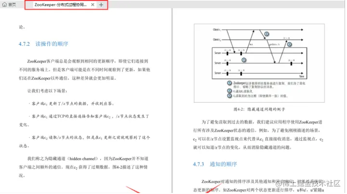Click heading 4.7.2 读操作的顺序
The width and height of the screenshot is (347, 194).
(x=43, y=44)
